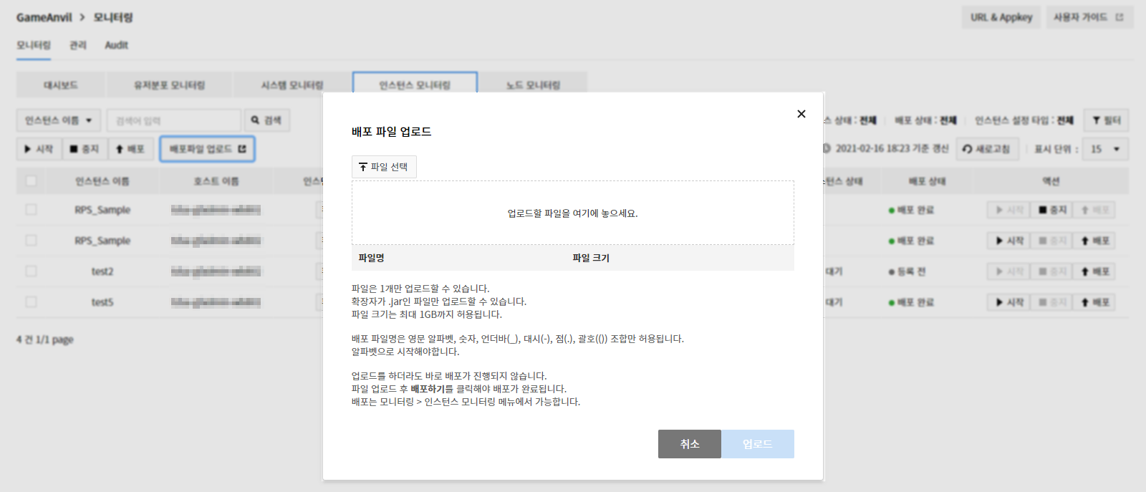This screenshot has height=492, width=1146.
Task: Click 시작 in second RPS_Sample row actions
Action: click(1009, 241)
